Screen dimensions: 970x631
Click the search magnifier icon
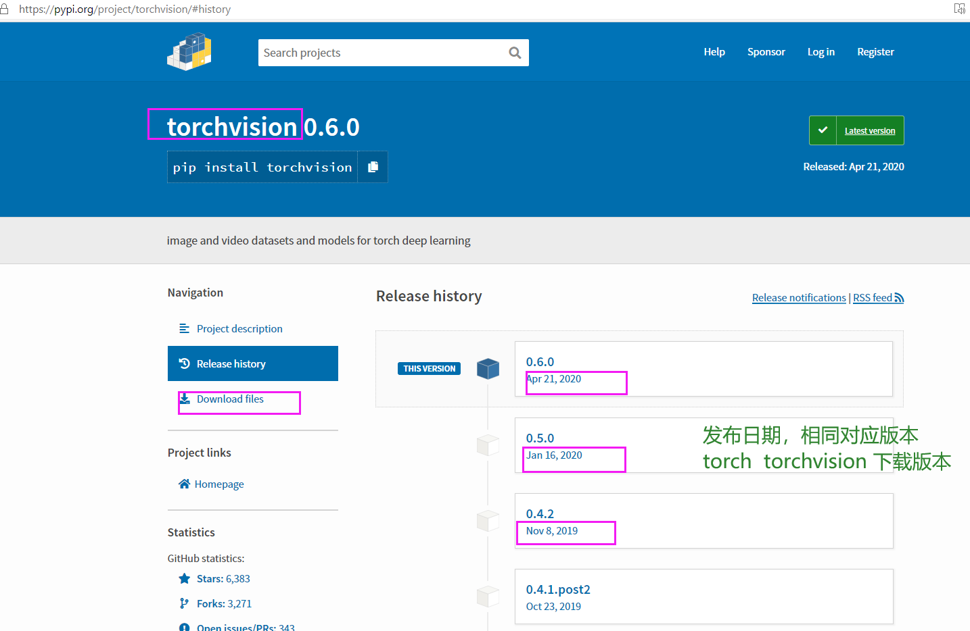tap(515, 52)
